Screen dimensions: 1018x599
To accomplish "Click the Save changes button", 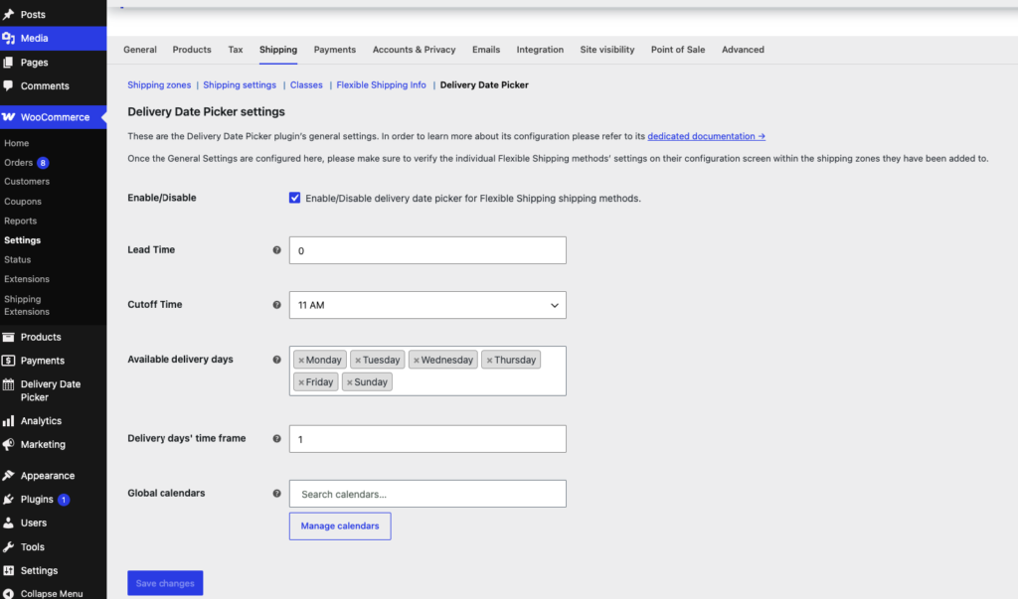I will pyautogui.click(x=165, y=583).
